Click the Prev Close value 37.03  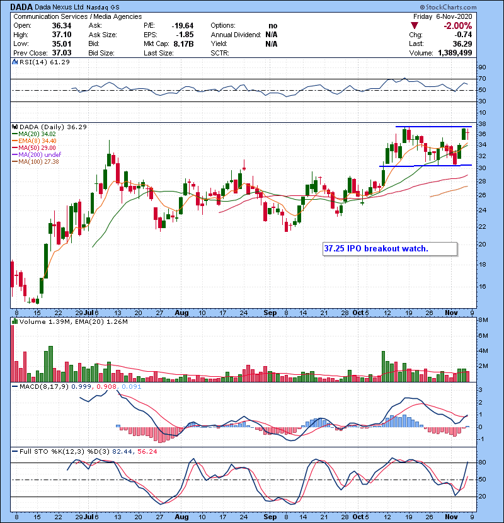tap(61, 53)
